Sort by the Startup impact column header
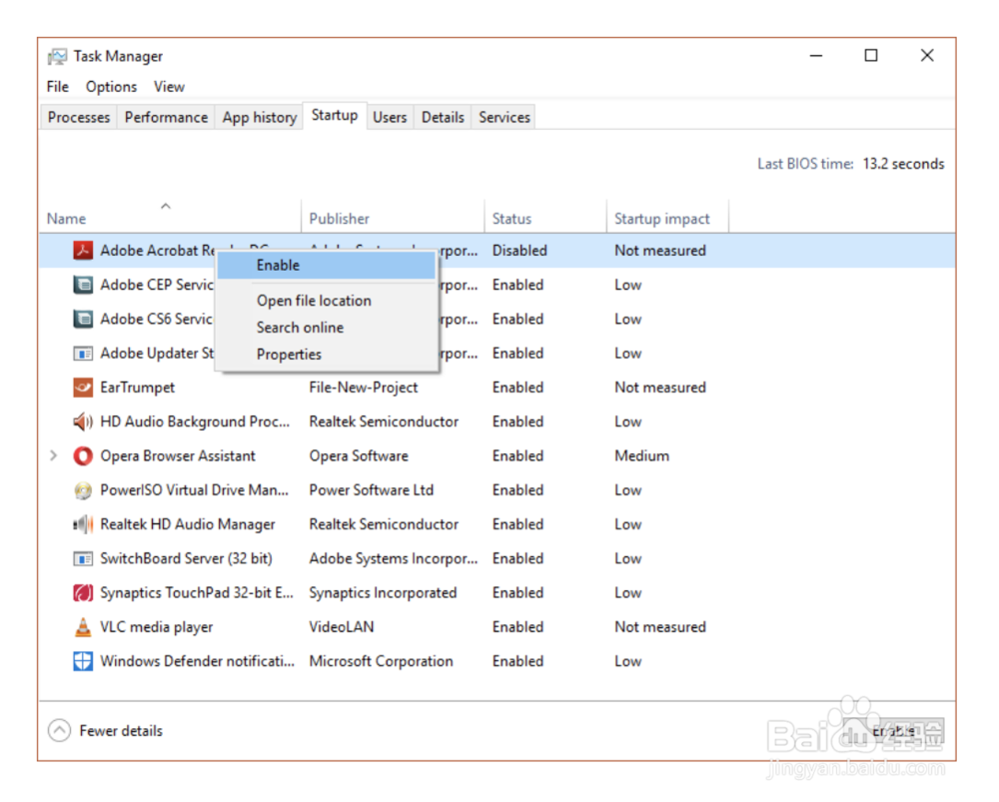Image resolution: width=999 pixels, height=802 pixels. point(667,219)
